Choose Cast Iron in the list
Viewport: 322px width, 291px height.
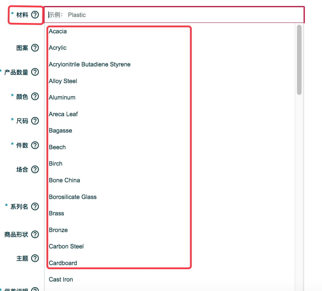click(61, 279)
